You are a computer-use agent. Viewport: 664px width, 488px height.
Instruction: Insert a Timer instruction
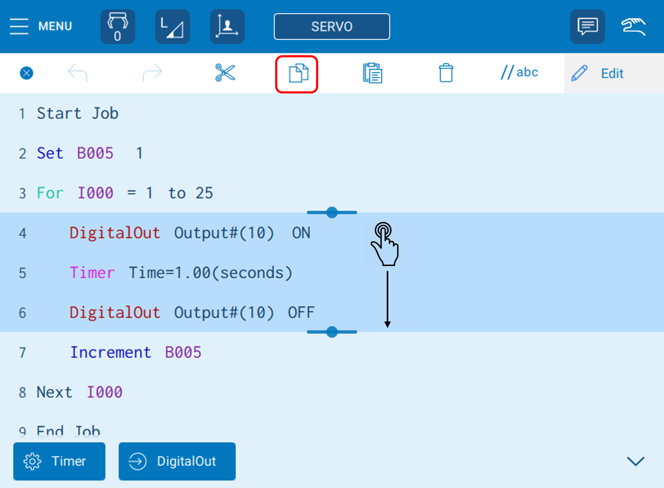pos(59,461)
